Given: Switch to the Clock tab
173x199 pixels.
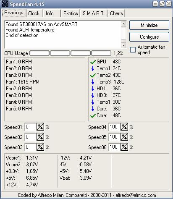Looking at the screenshot, I should (34, 13).
